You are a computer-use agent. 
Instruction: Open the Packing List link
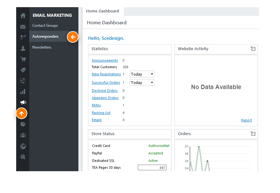[x=101, y=113]
